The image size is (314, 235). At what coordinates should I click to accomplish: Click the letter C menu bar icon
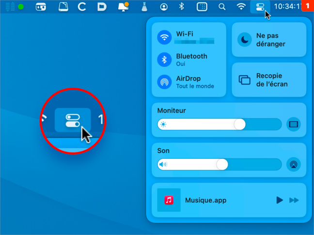82,7
